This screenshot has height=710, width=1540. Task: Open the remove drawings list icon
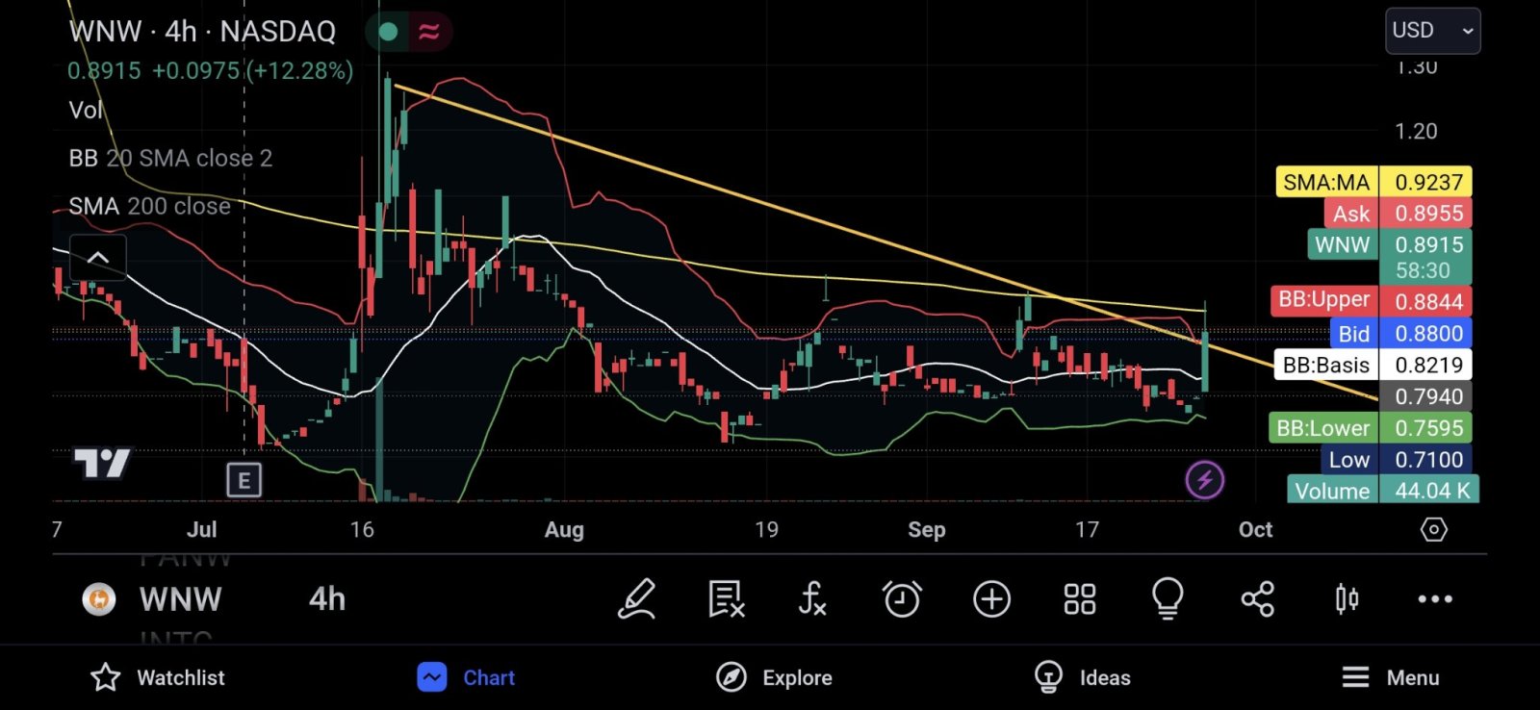click(726, 598)
